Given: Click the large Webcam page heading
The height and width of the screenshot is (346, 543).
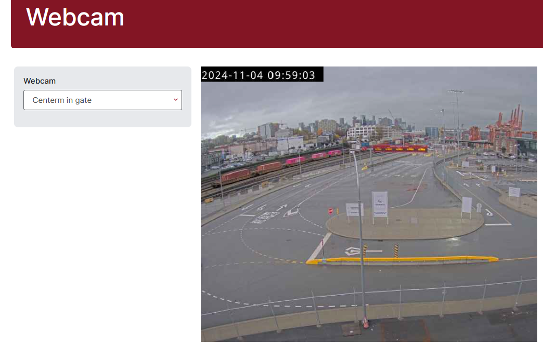Looking at the screenshot, I should pos(75,17).
